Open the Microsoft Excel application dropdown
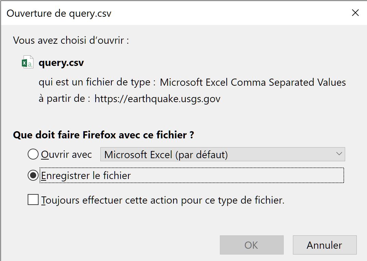 coord(222,155)
